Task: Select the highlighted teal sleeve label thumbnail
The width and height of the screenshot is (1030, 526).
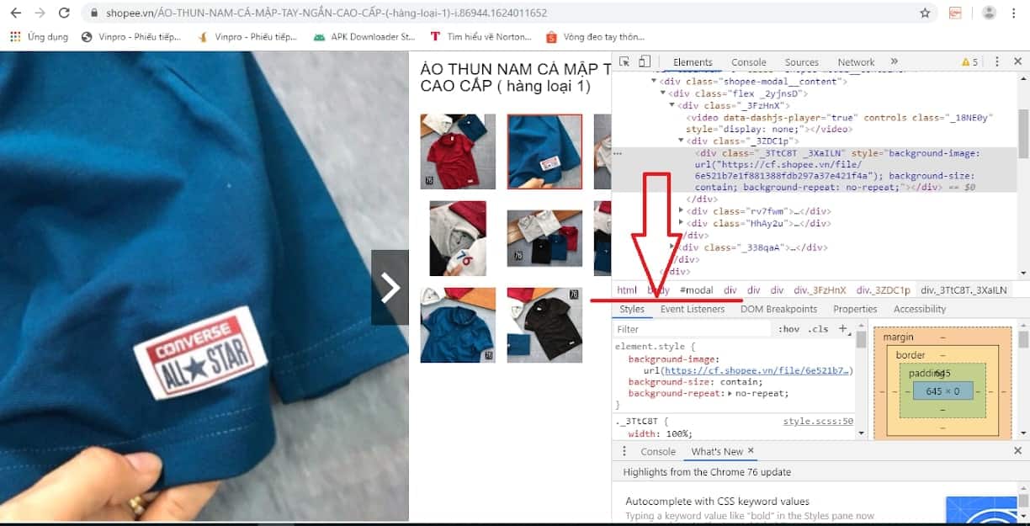Action: (x=544, y=151)
